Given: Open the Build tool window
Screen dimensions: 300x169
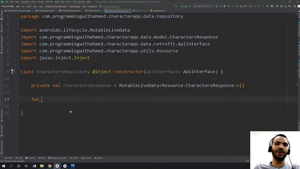Looking at the screenshot, I should (x=42, y=158).
